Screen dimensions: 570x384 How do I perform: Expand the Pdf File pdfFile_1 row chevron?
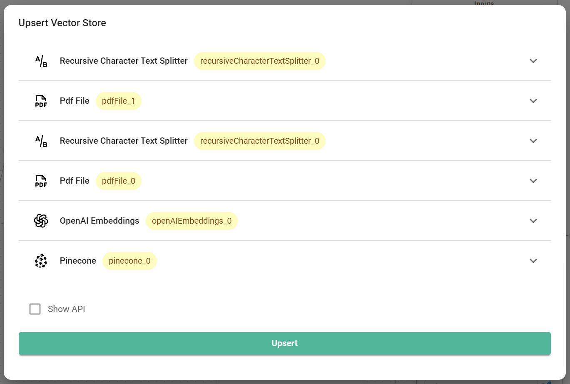(x=533, y=101)
